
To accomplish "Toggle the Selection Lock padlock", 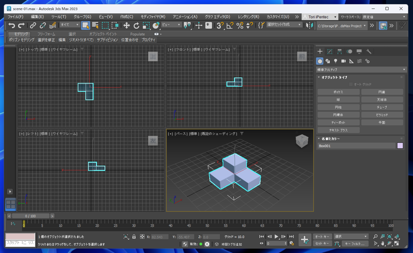I will 134,237.
